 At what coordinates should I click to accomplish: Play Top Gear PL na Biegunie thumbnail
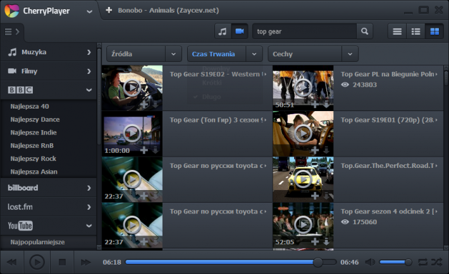303,88
